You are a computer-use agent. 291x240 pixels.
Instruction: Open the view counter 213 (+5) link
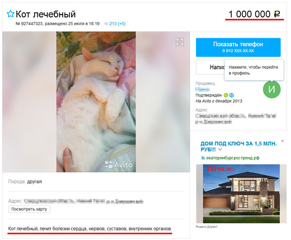(x=117, y=24)
